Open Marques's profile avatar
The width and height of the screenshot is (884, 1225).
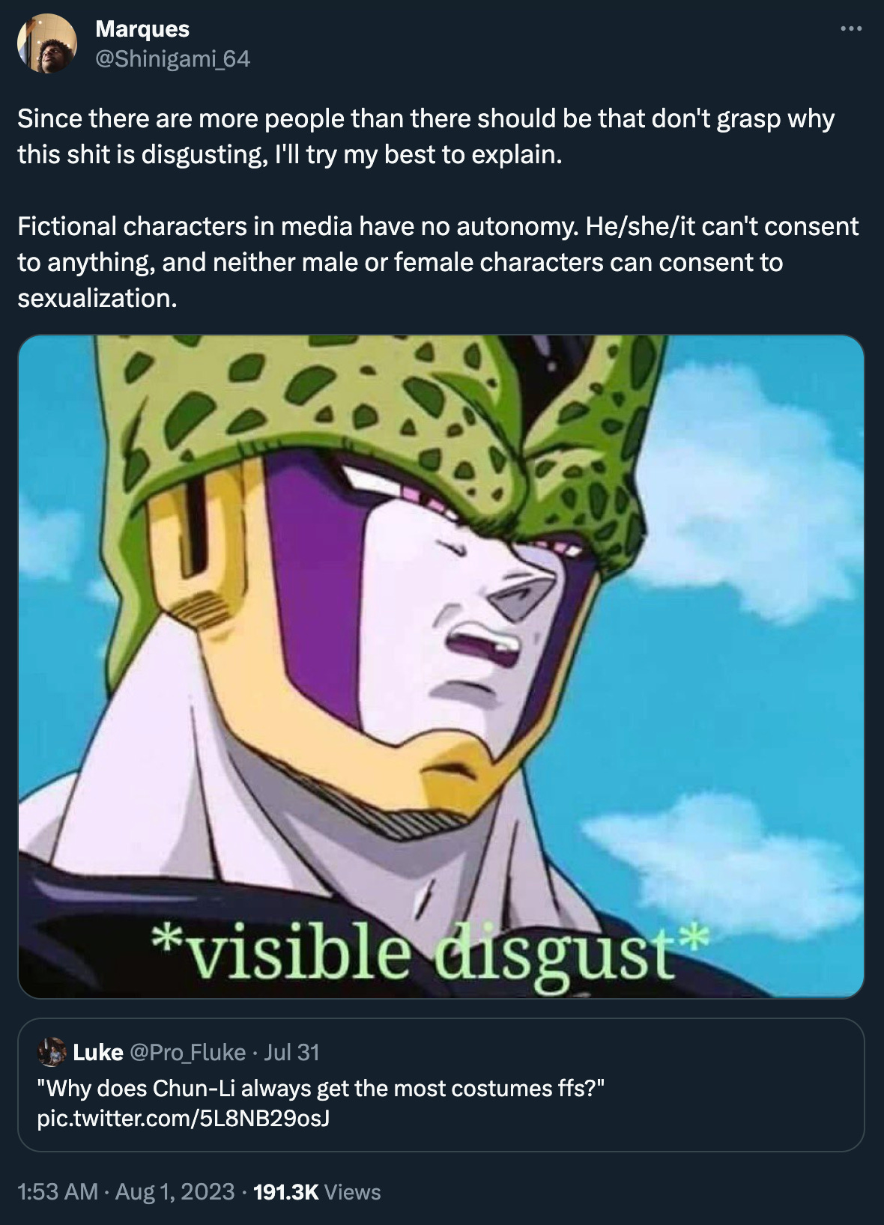coord(46,43)
